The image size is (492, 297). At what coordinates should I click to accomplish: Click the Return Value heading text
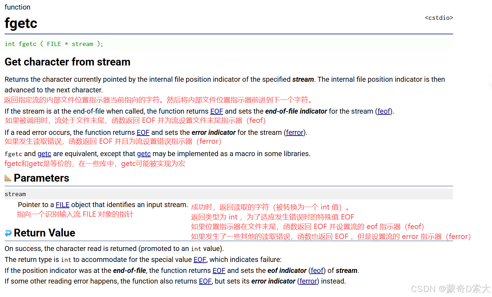[45, 233]
